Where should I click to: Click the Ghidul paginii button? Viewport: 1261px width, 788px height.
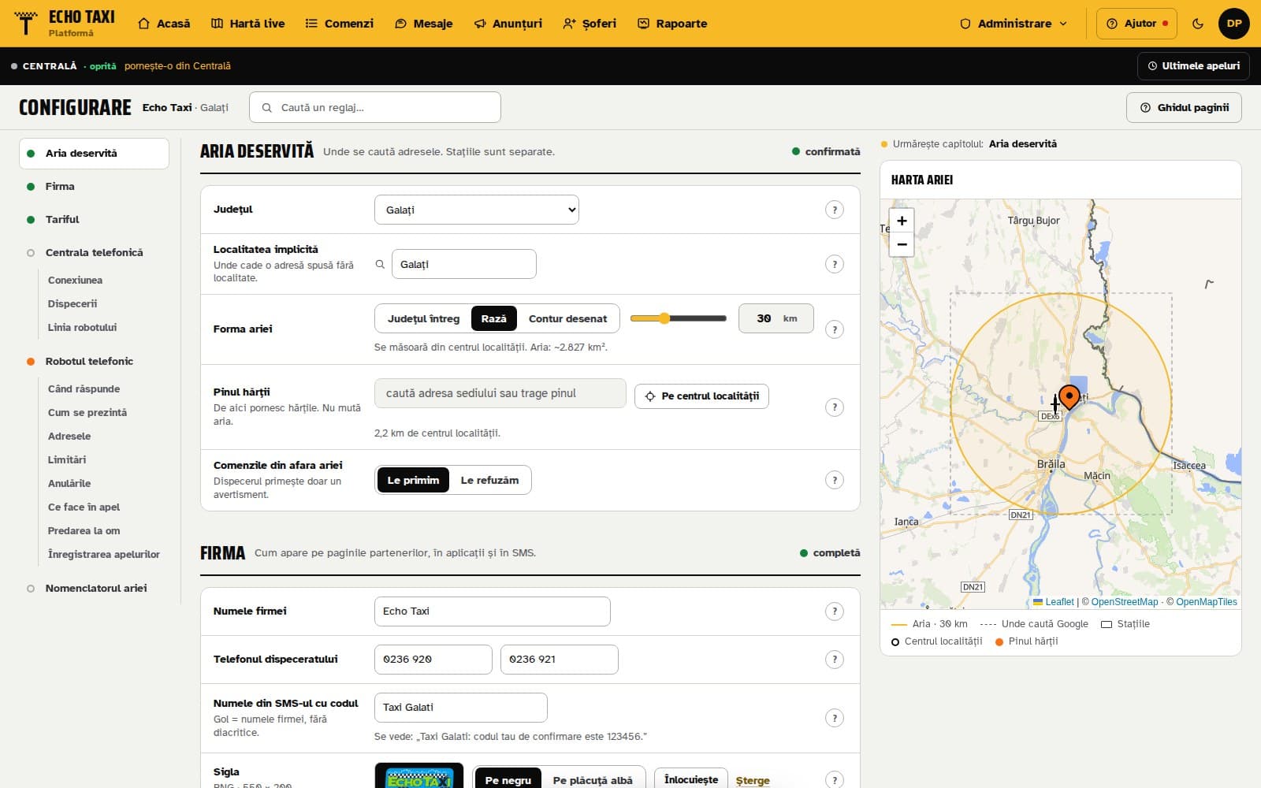tap(1184, 107)
